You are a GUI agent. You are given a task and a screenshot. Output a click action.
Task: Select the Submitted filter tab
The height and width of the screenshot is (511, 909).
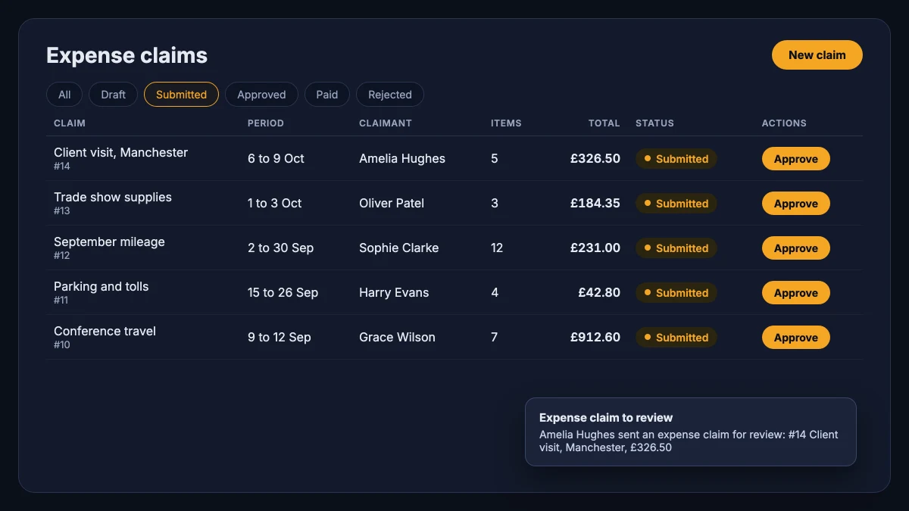pyautogui.click(x=181, y=95)
